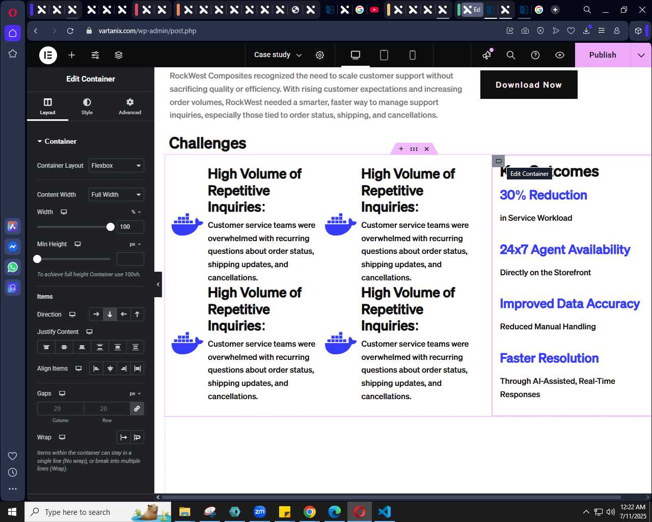The image size is (652, 522).
Task: Change the Gaps px unit dropdown
Action: (x=135, y=394)
